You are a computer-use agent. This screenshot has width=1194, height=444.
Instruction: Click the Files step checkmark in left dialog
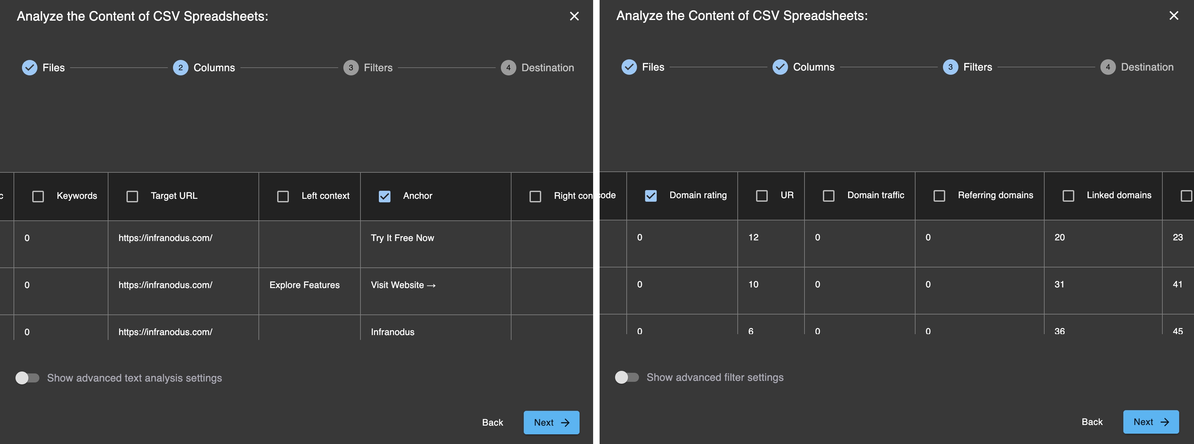tap(30, 68)
